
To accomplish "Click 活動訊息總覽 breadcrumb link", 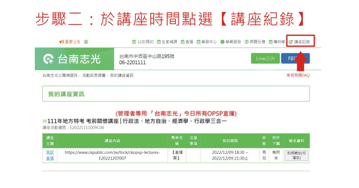I will click(94, 75).
